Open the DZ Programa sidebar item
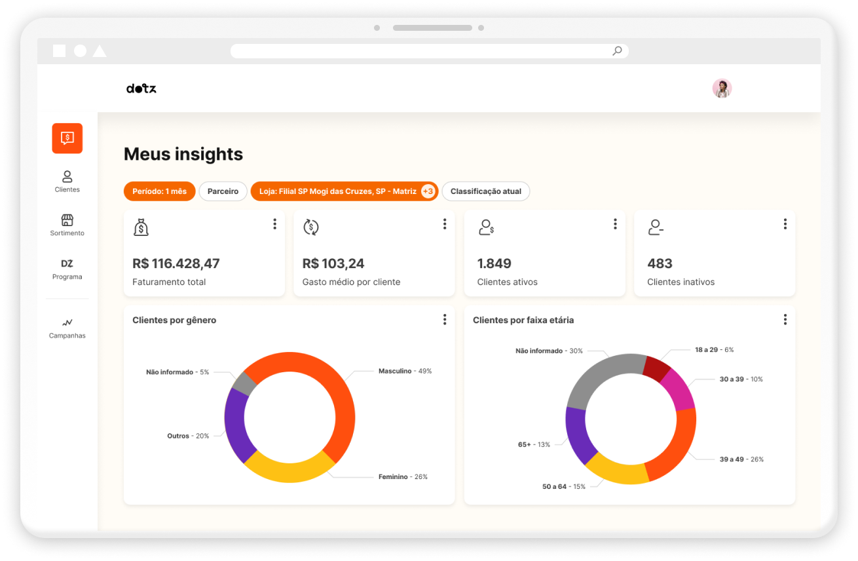 point(67,269)
